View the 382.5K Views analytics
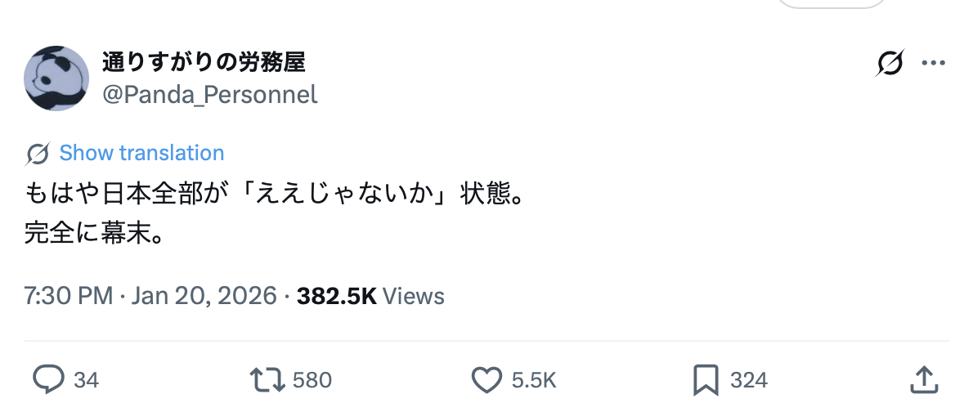 click(x=370, y=296)
